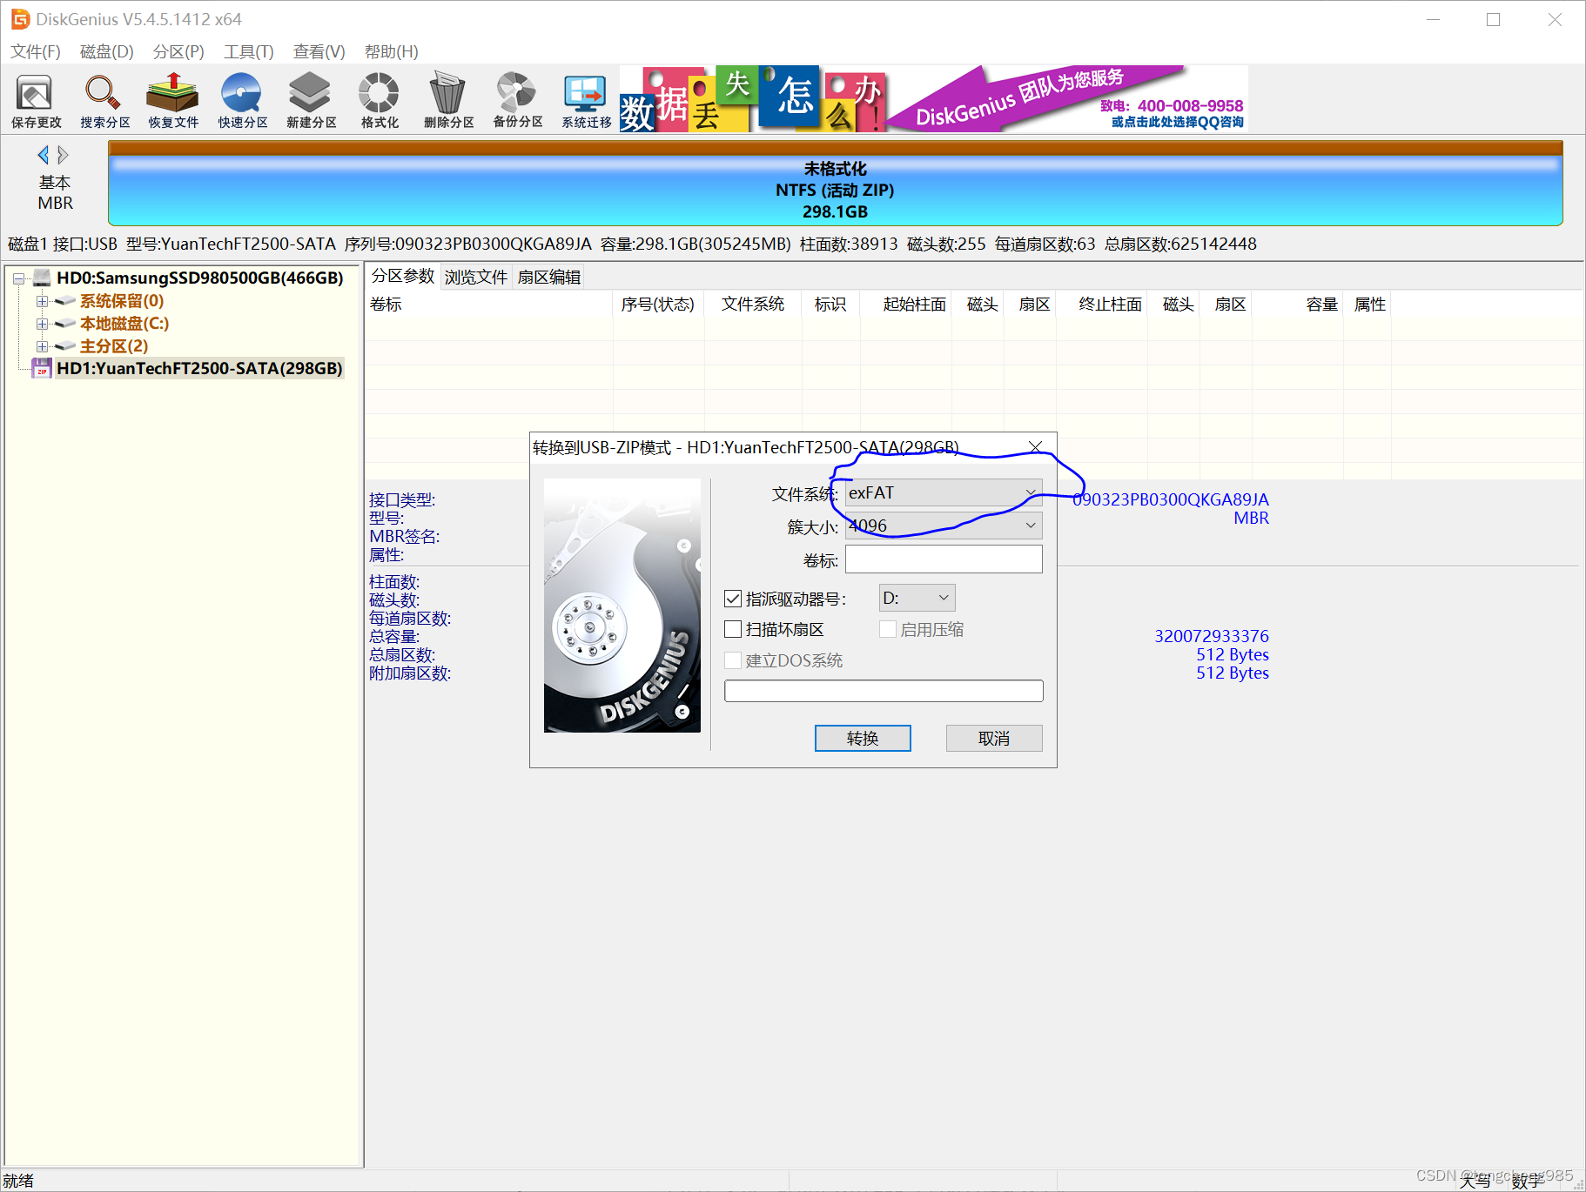This screenshot has height=1192, width=1586.
Task: Select 本地磁盘(C:) in the disk tree
Action: point(124,324)
